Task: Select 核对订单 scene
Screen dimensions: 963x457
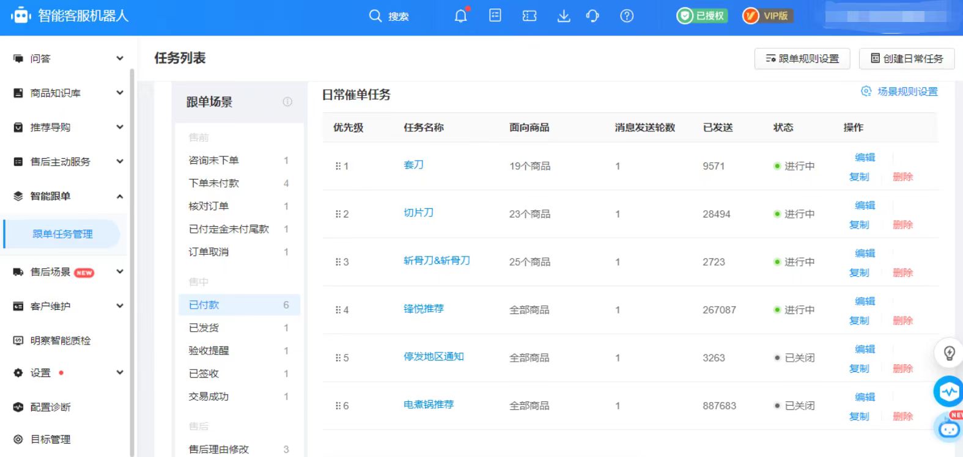Action: [x=239, y=206]
